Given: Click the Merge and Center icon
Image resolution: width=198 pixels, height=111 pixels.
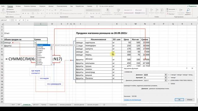Looking at the screenshot, I should pyautogui.click(x=61, y=13).
